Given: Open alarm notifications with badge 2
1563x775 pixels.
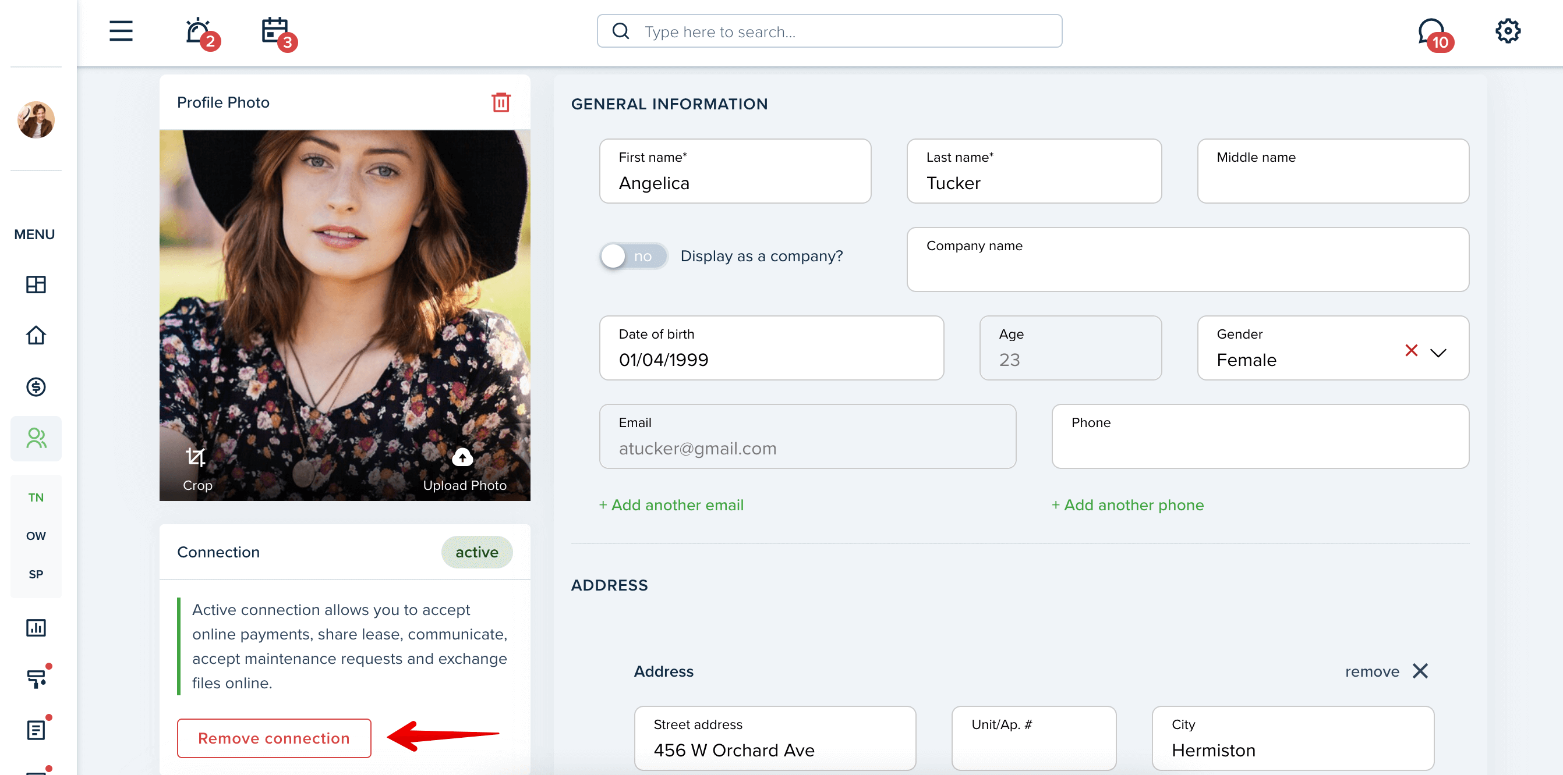Looking at the screenshot, I should (x=201, y=33).
